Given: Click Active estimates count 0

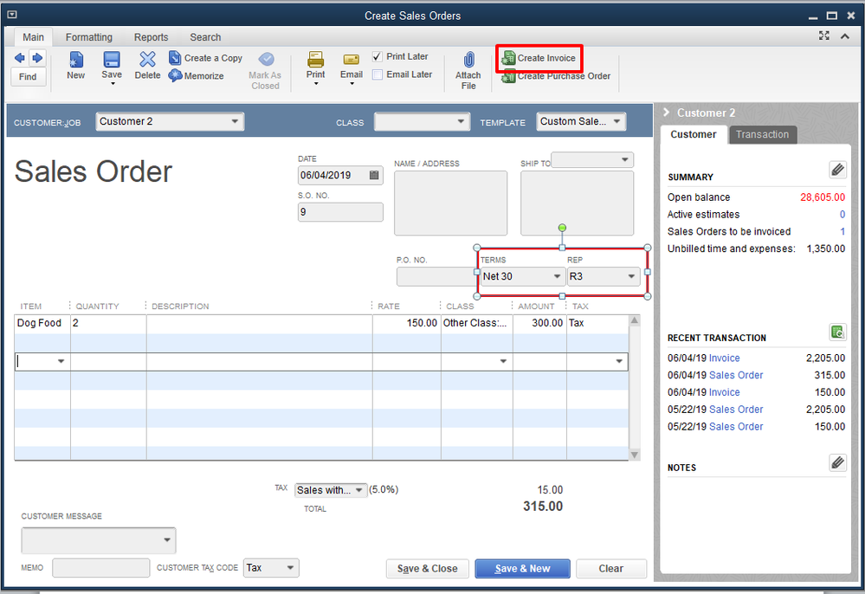Looking at the screenshot, I should (842, 215).
